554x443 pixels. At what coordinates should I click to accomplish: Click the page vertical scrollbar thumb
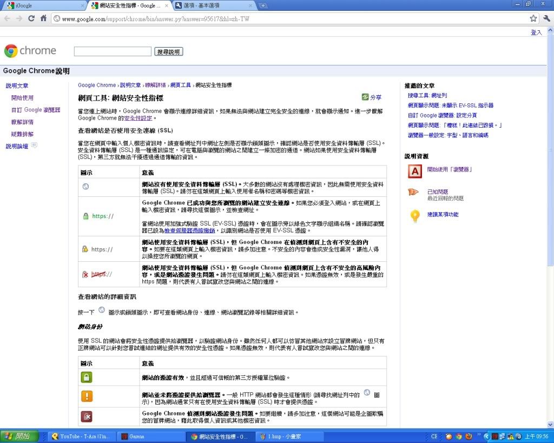[x=550, y=150]
